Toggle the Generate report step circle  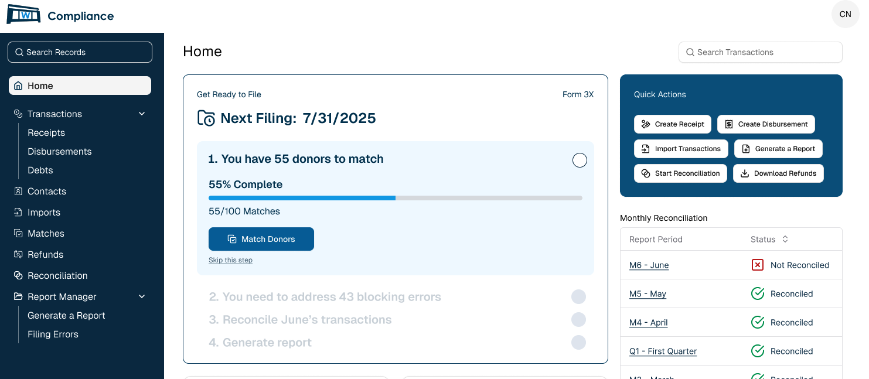click(578, 342)
